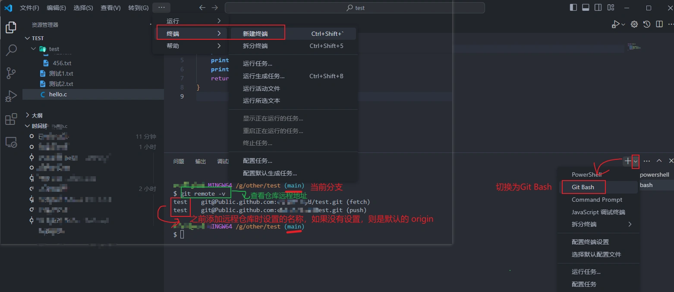Expand the 大纲 outline section

click(93, 115)
